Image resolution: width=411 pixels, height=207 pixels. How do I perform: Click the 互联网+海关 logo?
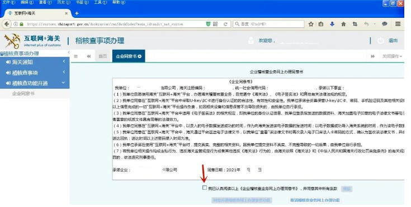pyautogui.click(x=33, y=41)
